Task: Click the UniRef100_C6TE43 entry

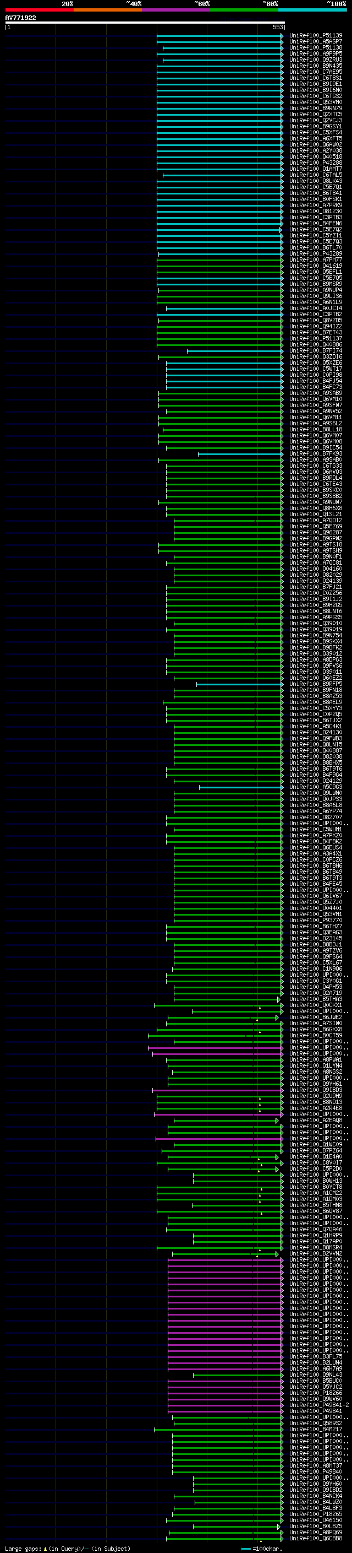Action: coord(316,484)
